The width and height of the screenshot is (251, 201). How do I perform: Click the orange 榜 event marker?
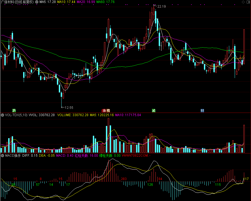[x=108, y=110]
